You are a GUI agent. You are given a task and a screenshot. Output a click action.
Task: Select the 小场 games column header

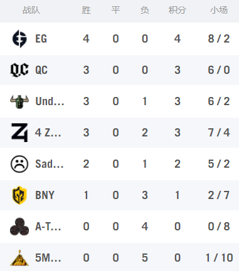(219, 10)
